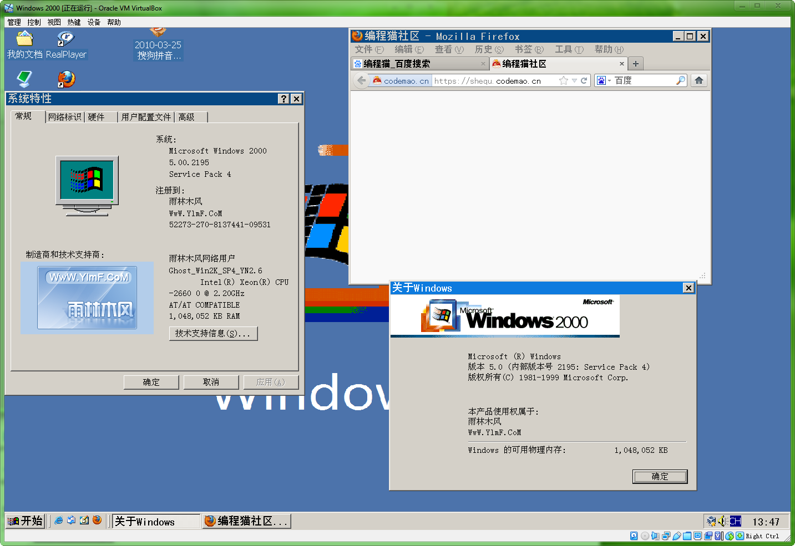Click VirtualBox hard disk activity indicator
795x546 pixels.
click(634, 536)
